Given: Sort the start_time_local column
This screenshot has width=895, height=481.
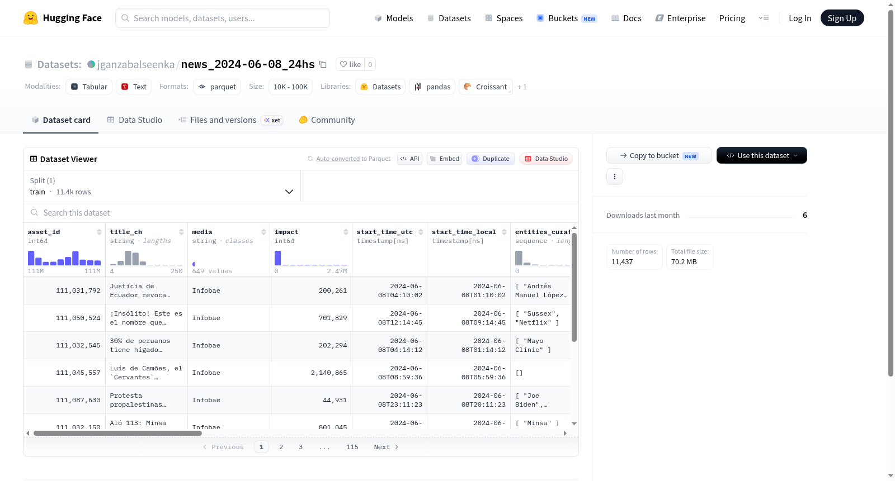Looking at the screenshot, I should (x=504, y=232).
